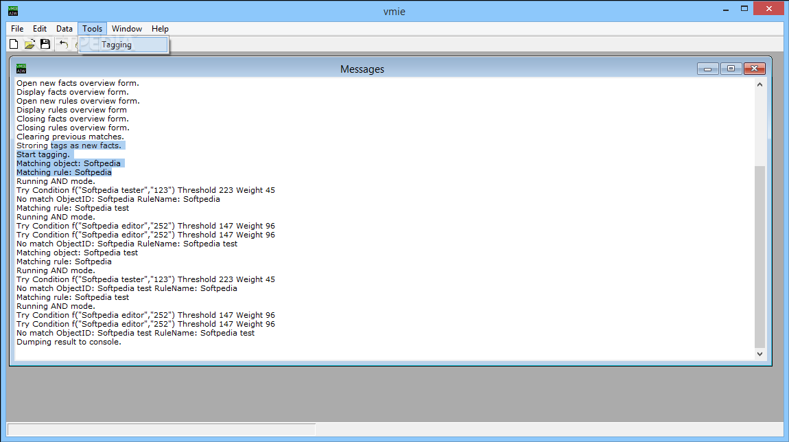Click line 'No match ObjectID: Softpedia RuleName: Softpedia'
789x442 pixels.
(x=118, y=199)
